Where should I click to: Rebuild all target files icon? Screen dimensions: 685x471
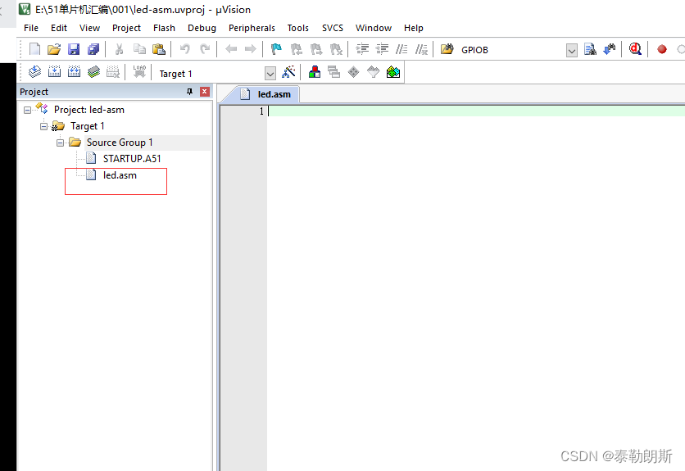click(74, 71)
